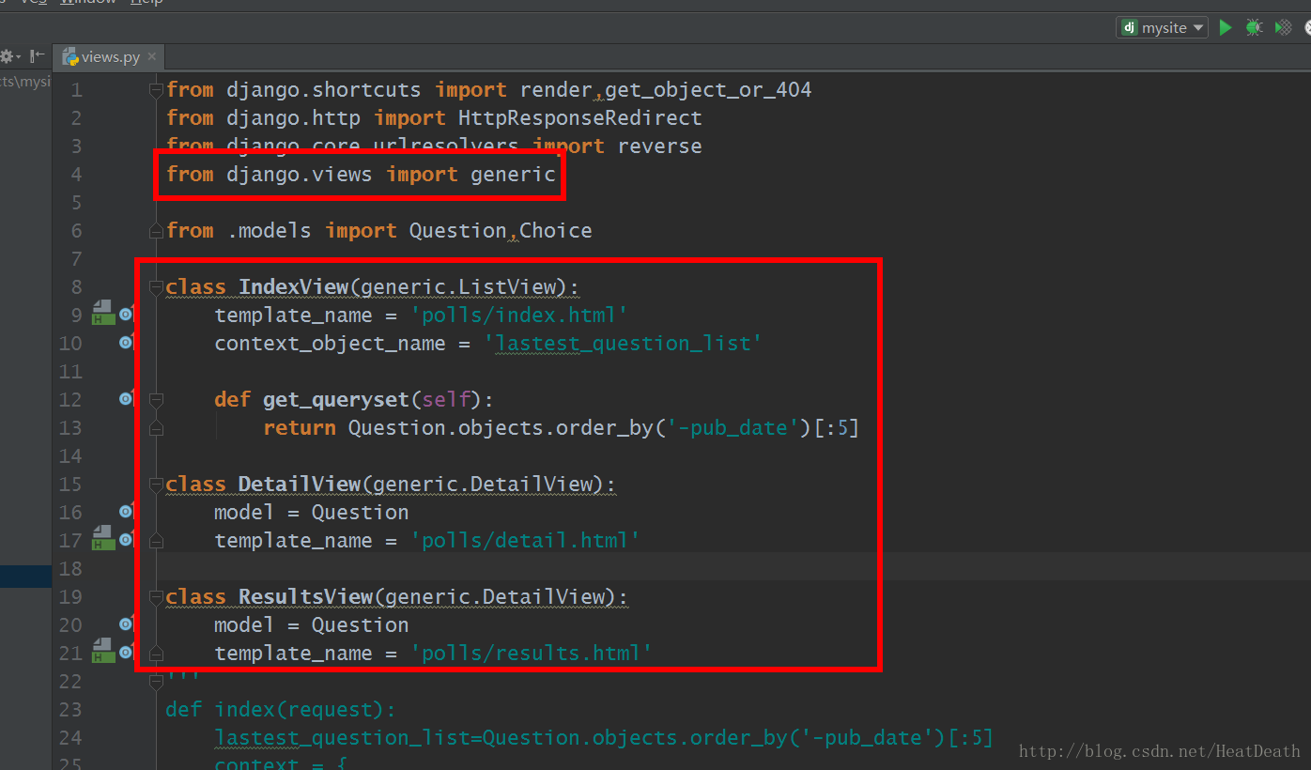Click the 'polls/detail.html' string
This screenshot has height=770, width=1311.
tap(525, 541)
